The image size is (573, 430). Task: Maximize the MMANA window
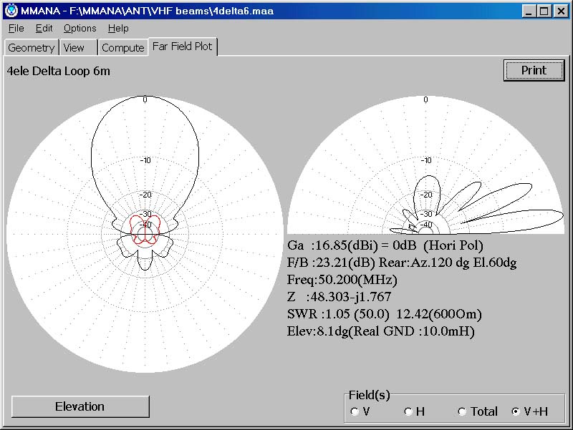click(544, 11)
